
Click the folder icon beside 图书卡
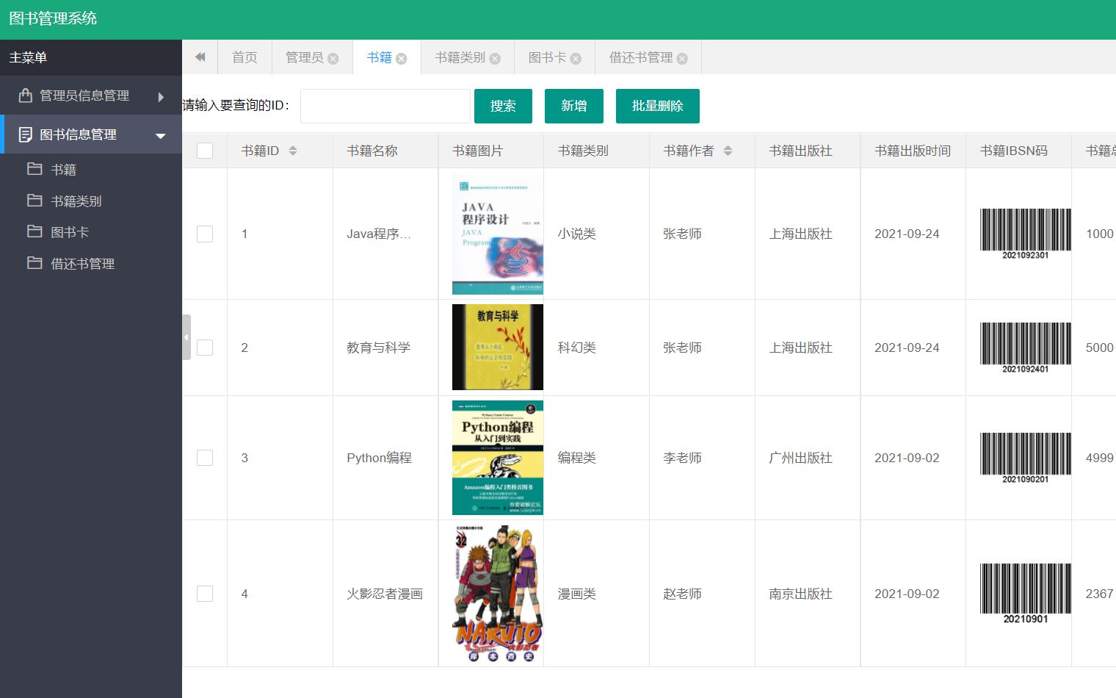35,231
